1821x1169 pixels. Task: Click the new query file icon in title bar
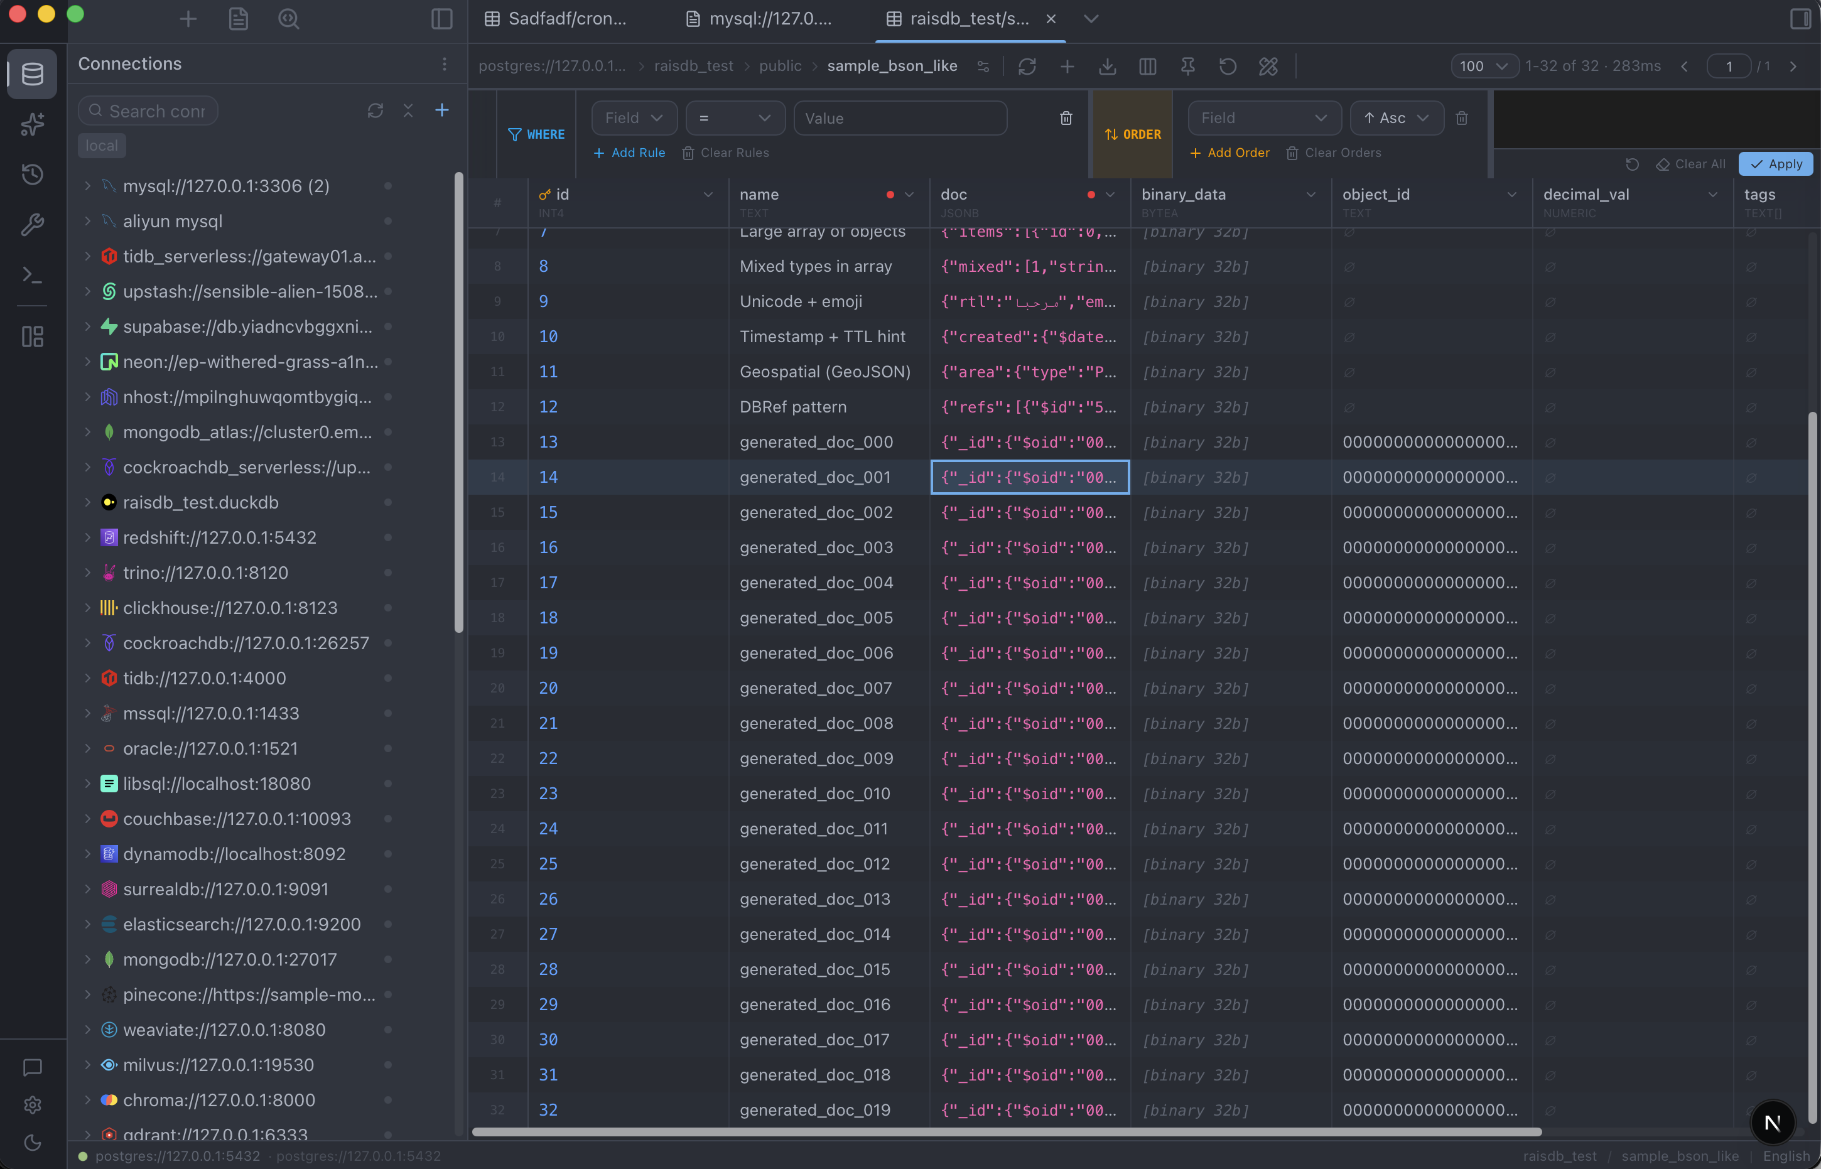(x=239, y=19)
